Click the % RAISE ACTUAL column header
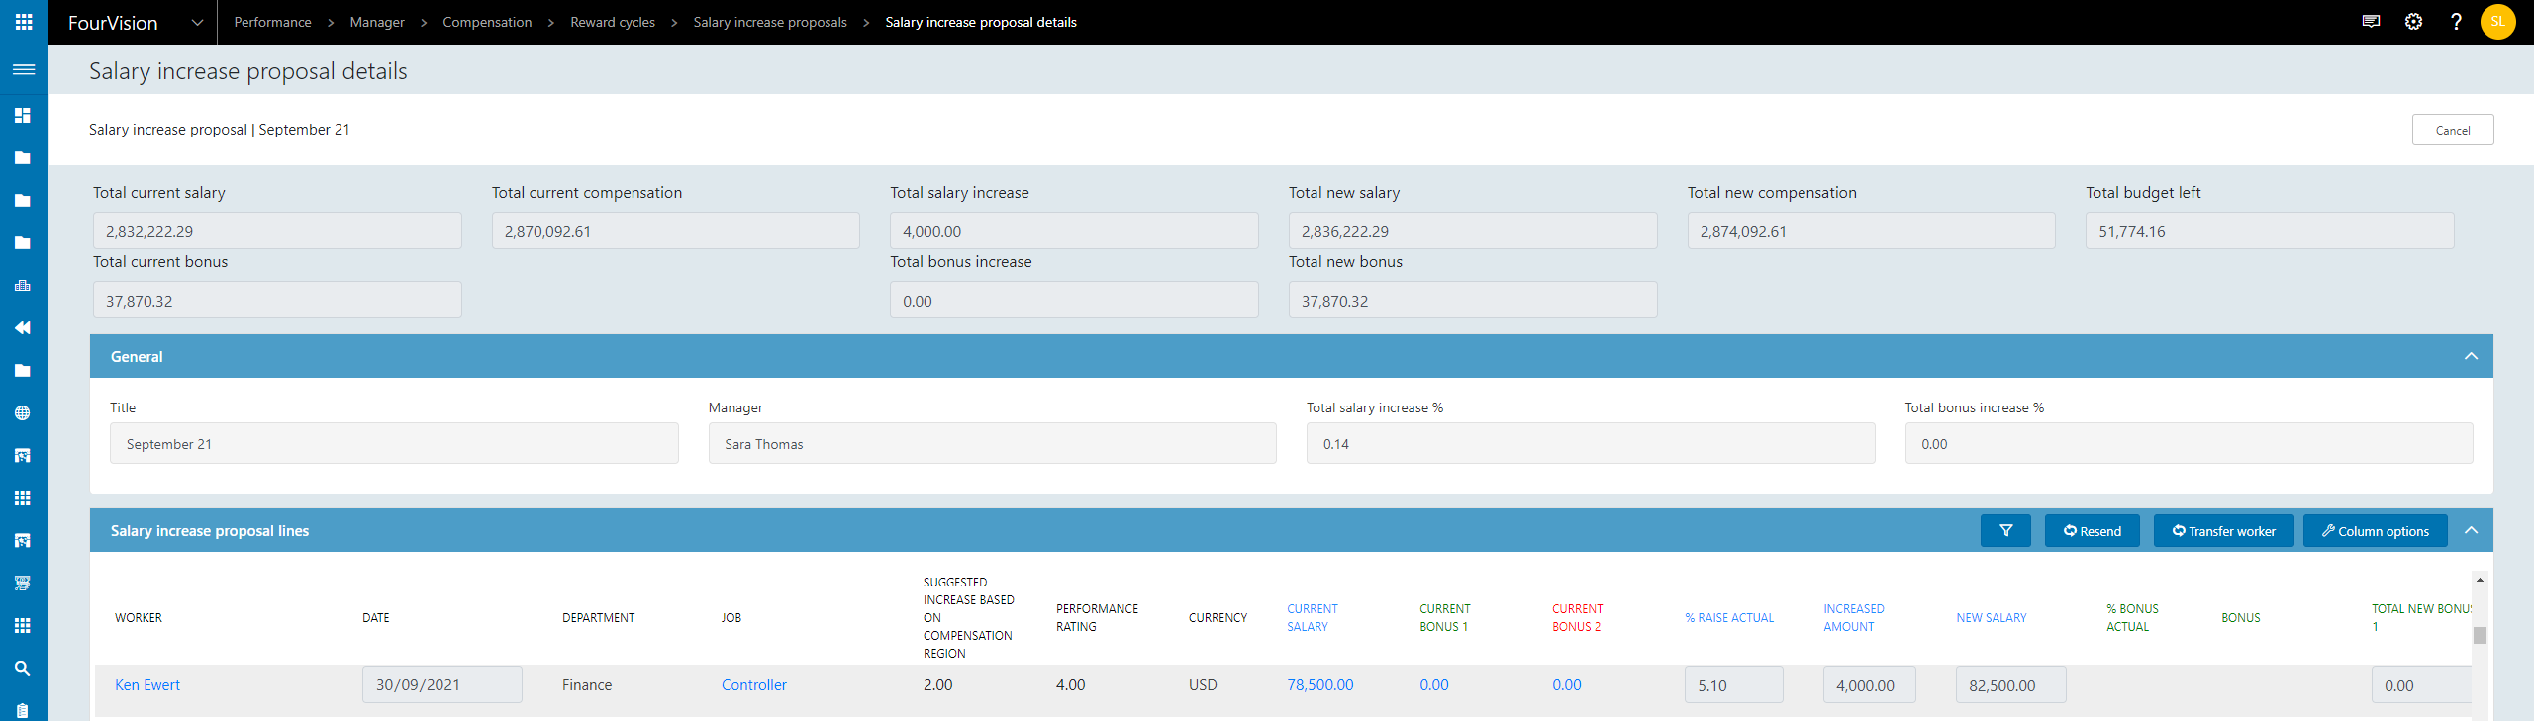2534x721 pixels. pos(1729,617)
